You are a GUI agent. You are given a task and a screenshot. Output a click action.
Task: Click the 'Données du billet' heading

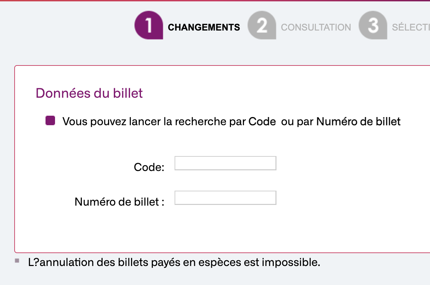tap(89, 93)
